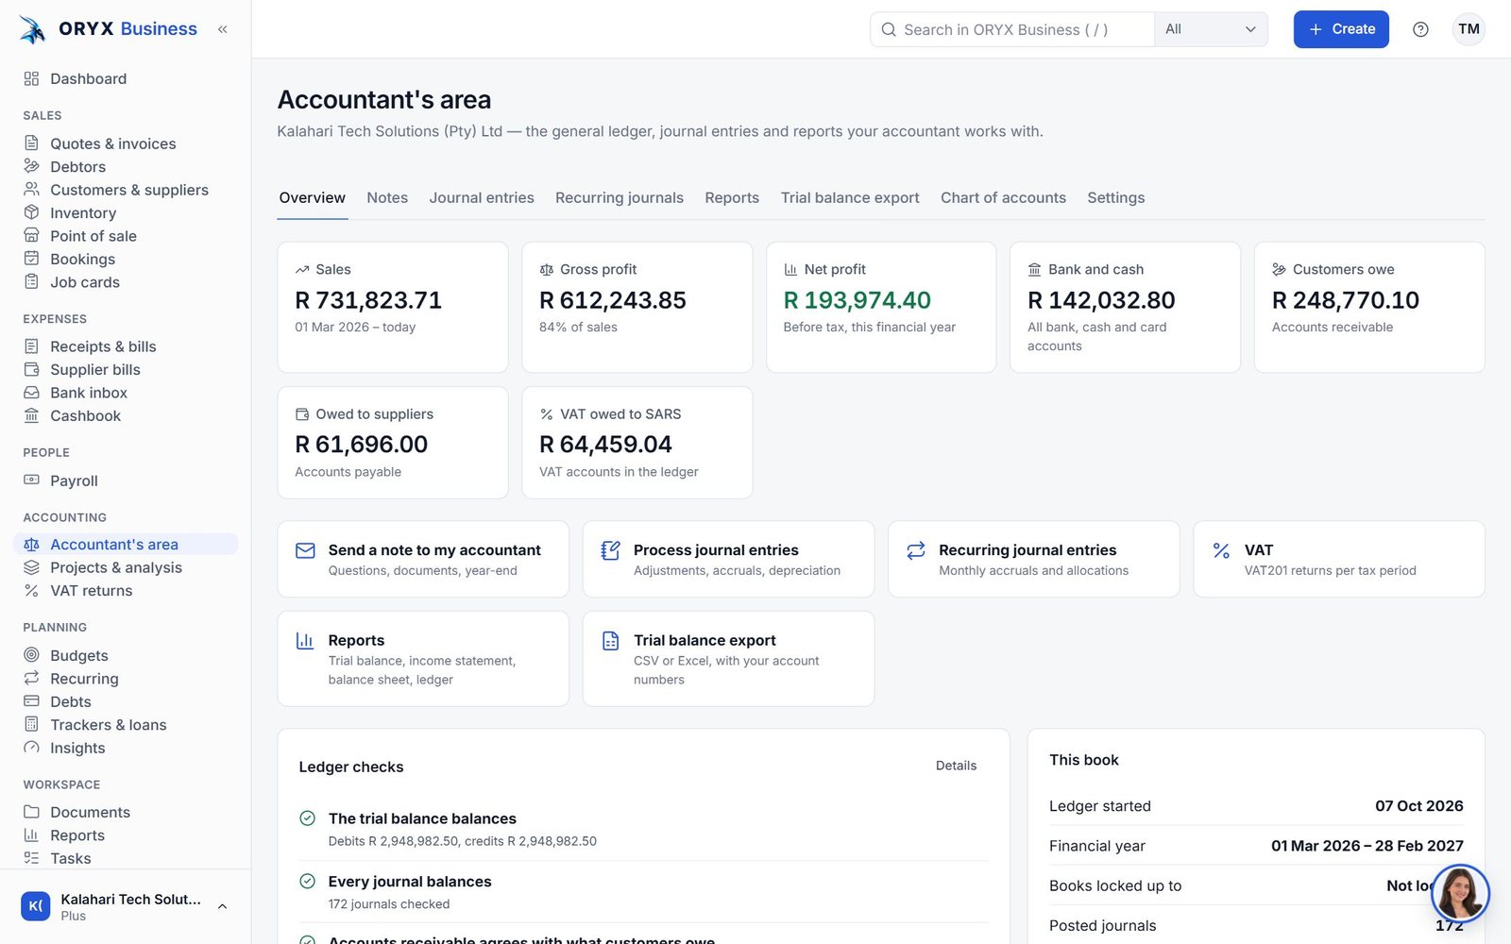Screen dimensions: 1511x944
Task: Click Customers owe R 248,770.10 value
Action: 1346,300
